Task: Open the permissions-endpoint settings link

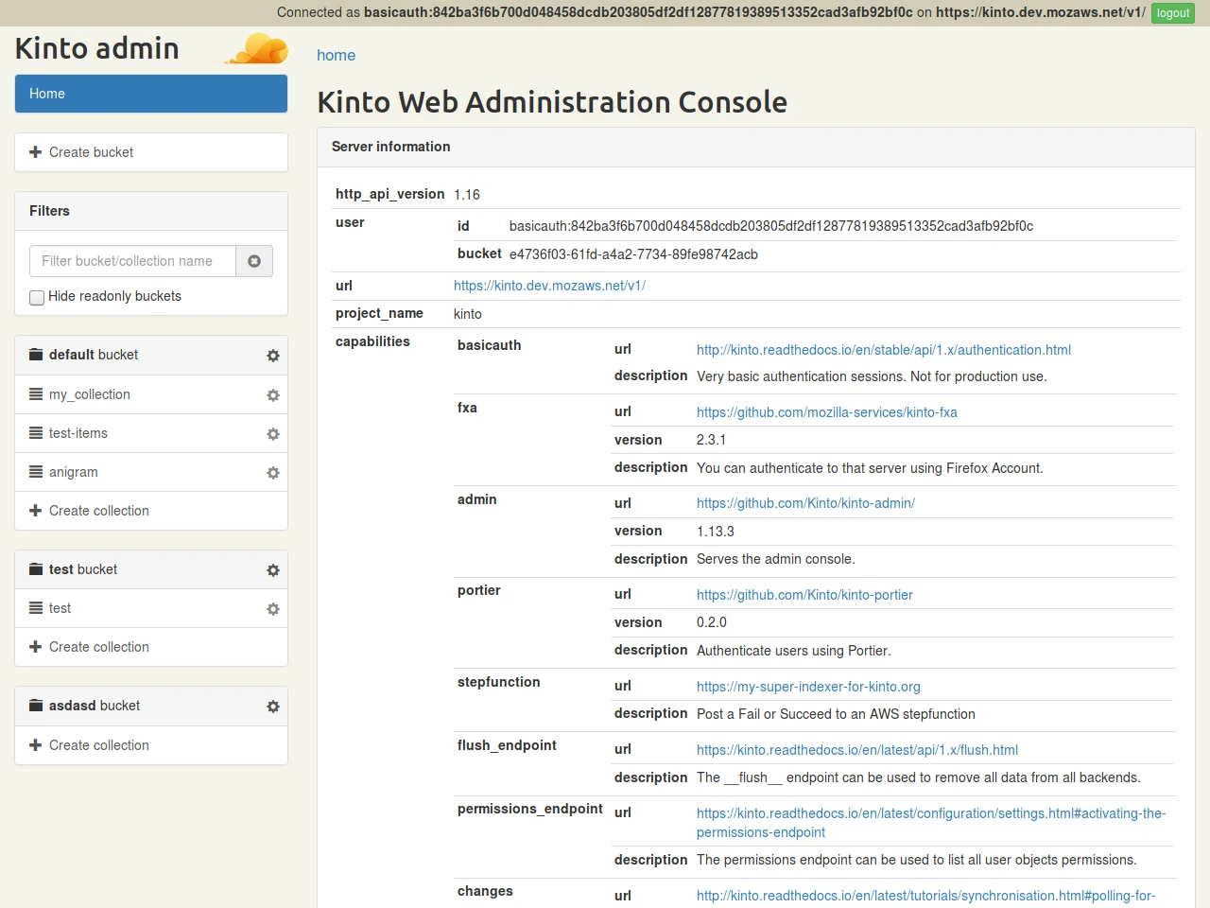Action: click(x=931, y=823)
